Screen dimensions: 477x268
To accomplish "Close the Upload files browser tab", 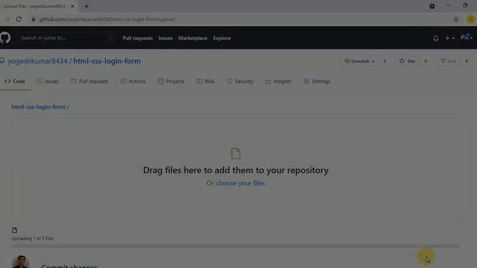I will point(72,6).
